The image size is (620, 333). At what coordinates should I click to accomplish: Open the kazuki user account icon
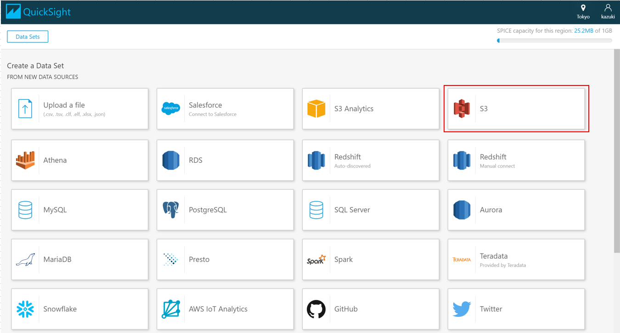click(608, 8)
